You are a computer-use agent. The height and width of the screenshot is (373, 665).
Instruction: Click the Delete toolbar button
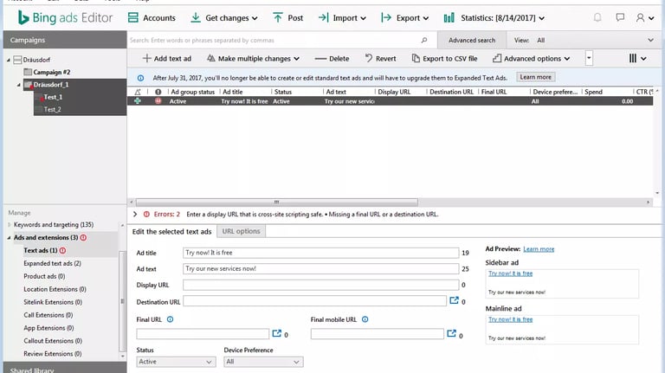coord(332,59)
